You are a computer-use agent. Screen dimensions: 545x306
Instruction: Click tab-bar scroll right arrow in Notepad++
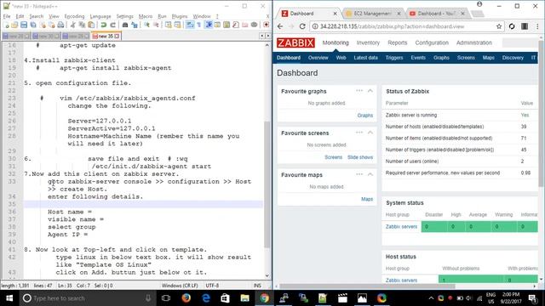click(267, 36)
